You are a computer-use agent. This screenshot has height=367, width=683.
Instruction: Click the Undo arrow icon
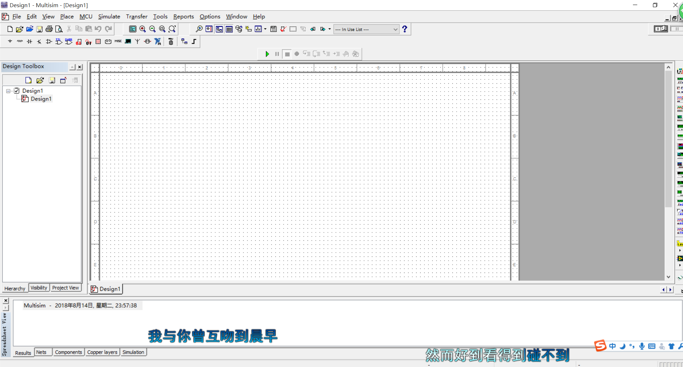(98, 29)
